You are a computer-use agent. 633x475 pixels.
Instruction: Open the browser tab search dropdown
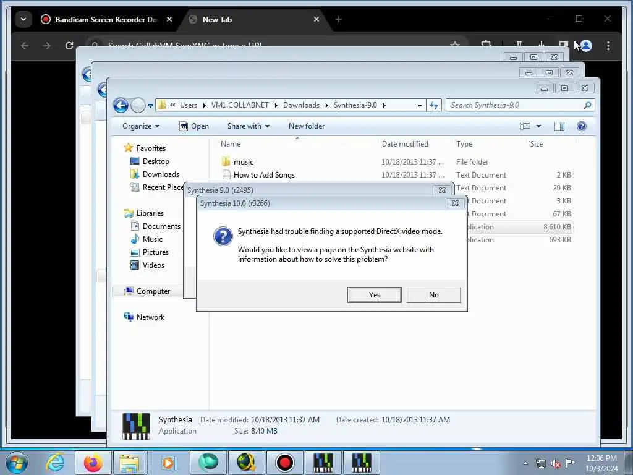click(23, 19)
